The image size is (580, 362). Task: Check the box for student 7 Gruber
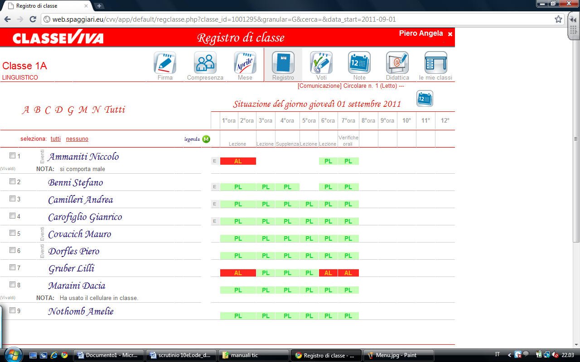click(x=12, y=267)
